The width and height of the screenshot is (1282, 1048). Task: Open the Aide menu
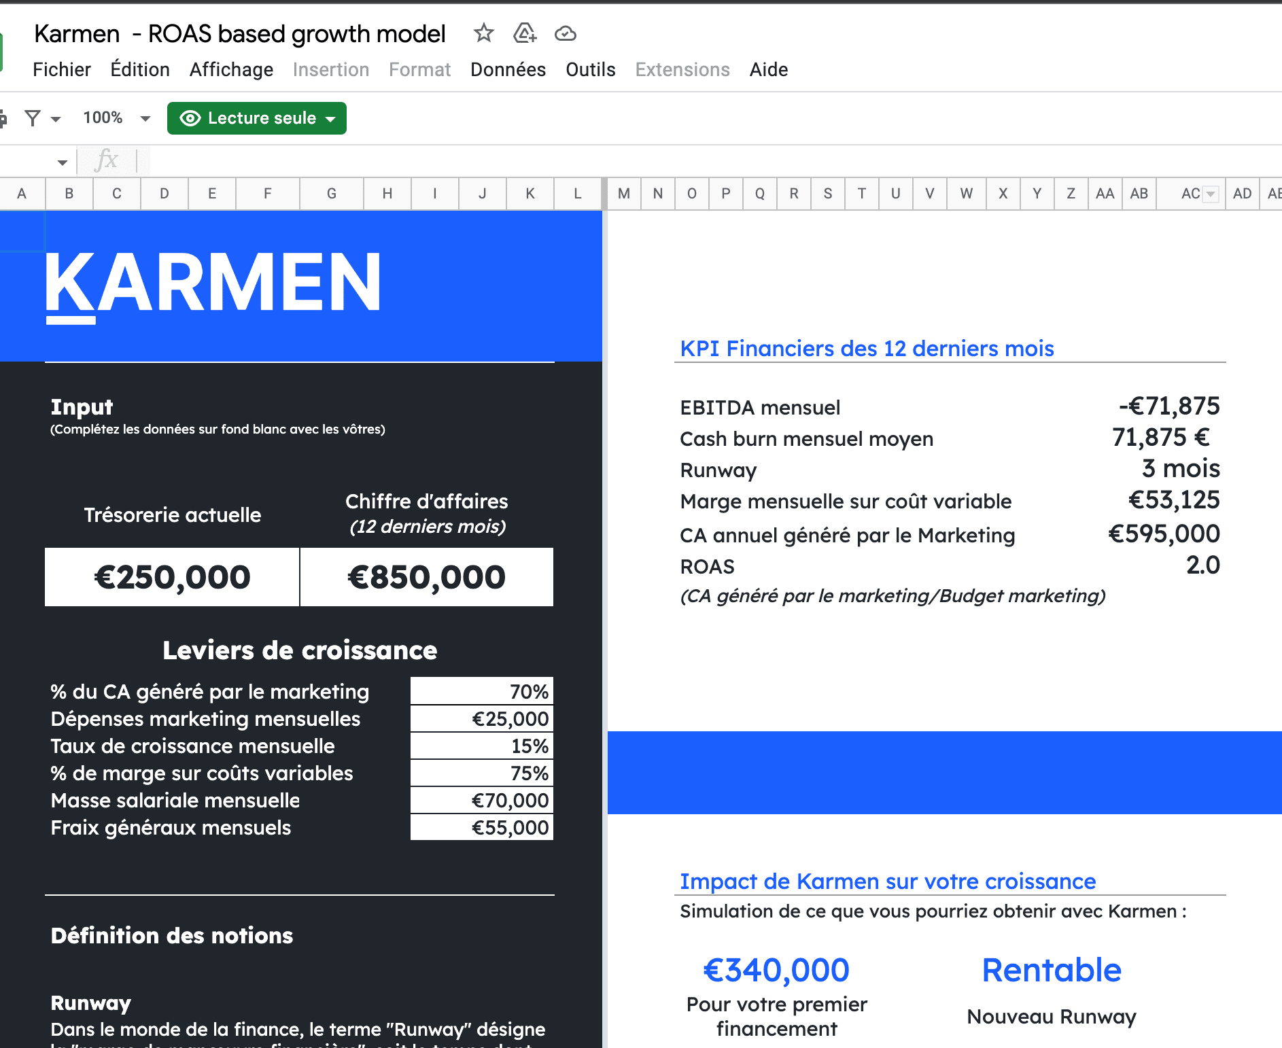(x=769, y=69)
